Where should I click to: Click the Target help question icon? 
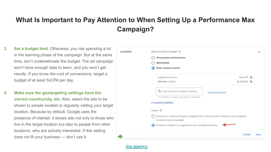coord(161,111)
